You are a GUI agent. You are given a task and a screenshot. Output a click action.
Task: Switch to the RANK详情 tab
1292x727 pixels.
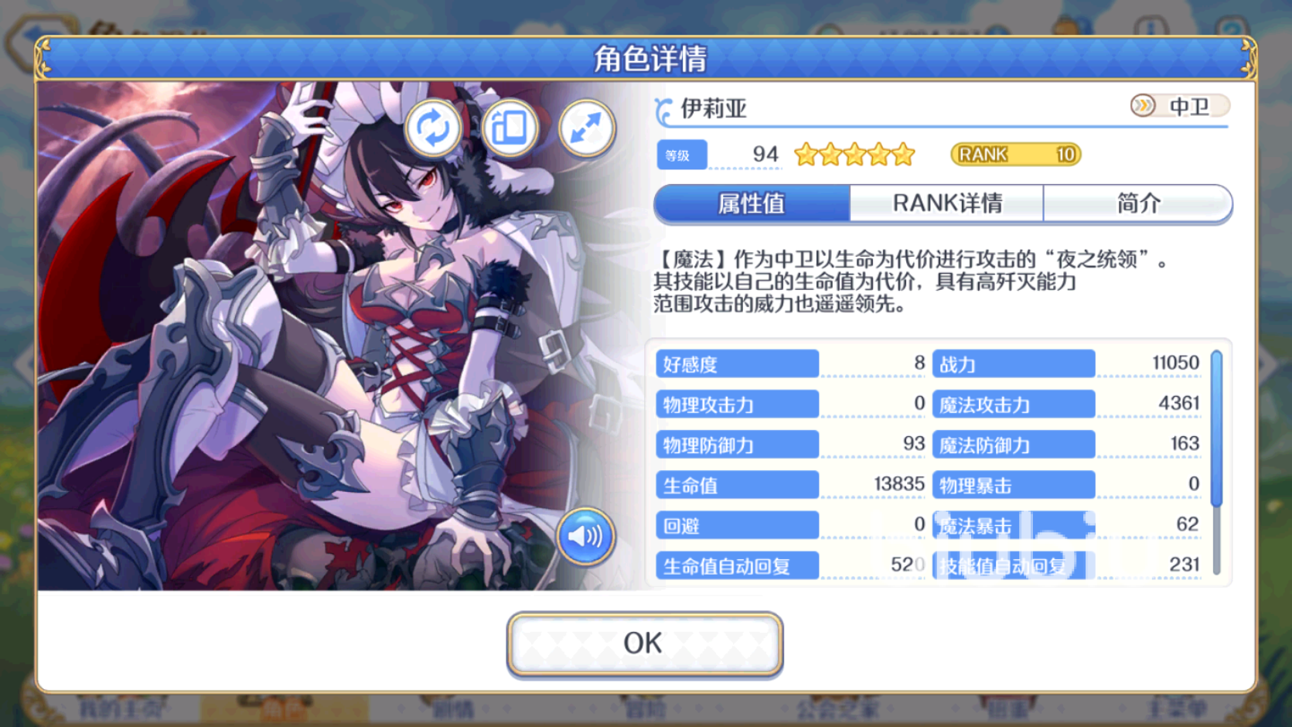946,203
